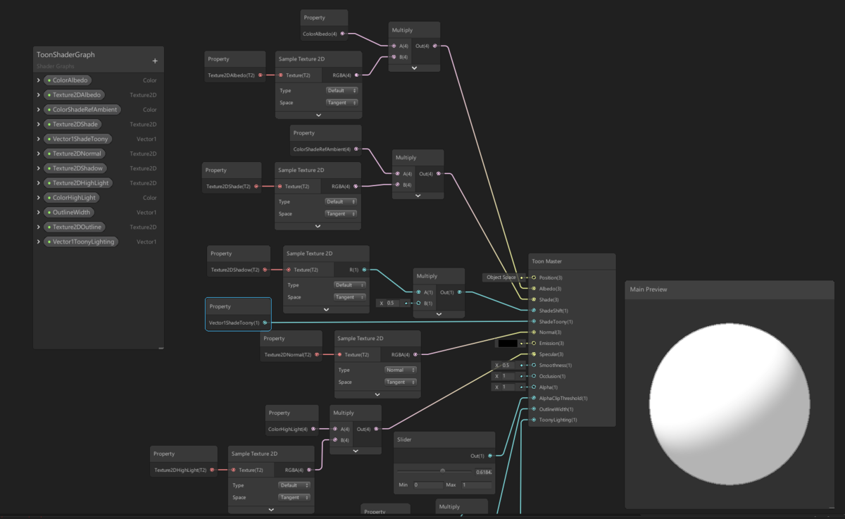Collapse Sample Texture 2D node of Texture2DShade
Viewport: 845px width, 519px height.
click(x=318, y=226)
